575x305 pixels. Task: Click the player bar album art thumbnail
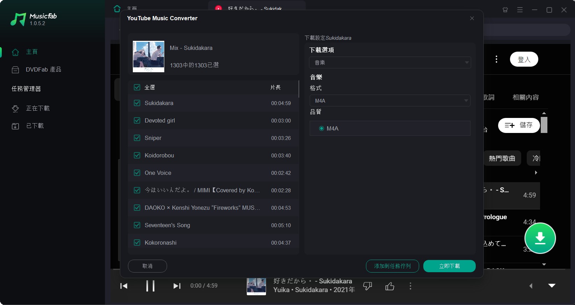256,286
